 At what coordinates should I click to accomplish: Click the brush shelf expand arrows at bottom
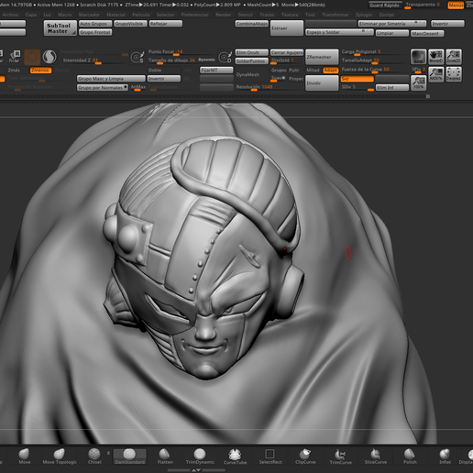tap(196, 470)
